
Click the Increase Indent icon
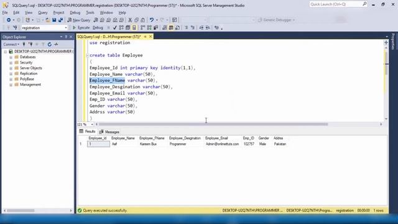[208, 27]
